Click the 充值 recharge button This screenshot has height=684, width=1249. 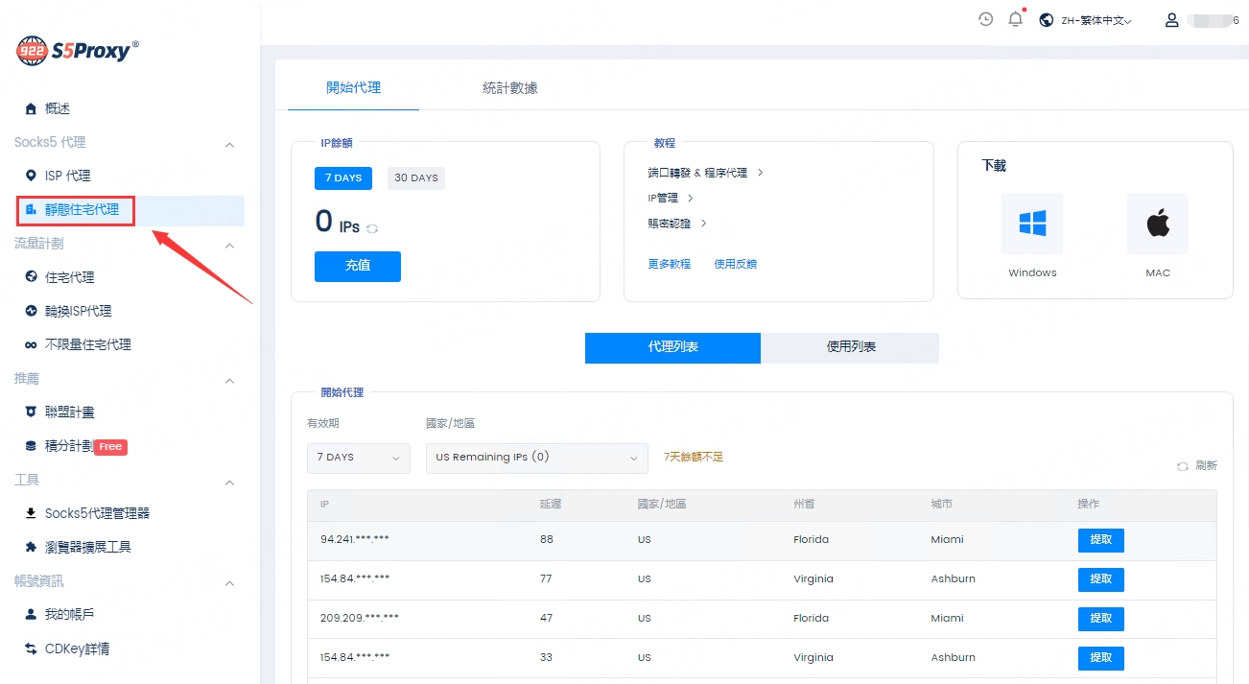[357, 266]
